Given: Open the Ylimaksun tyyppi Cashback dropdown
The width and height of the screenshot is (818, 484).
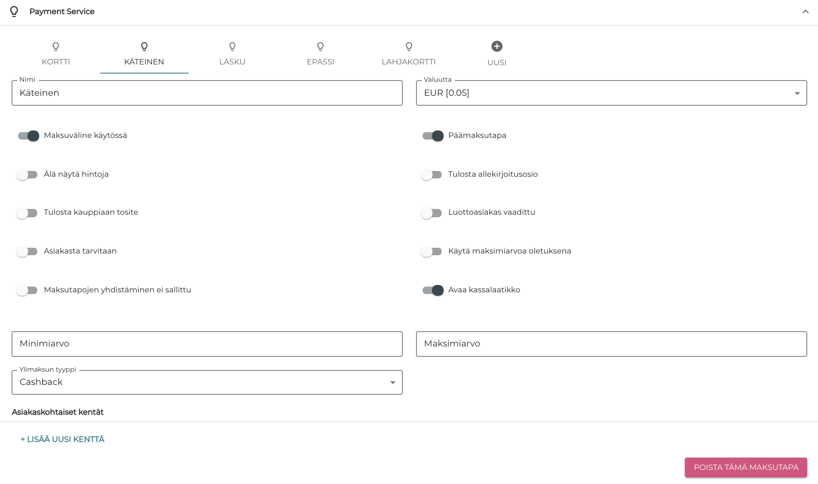Looking at the screenshot, I should point(207,382).
